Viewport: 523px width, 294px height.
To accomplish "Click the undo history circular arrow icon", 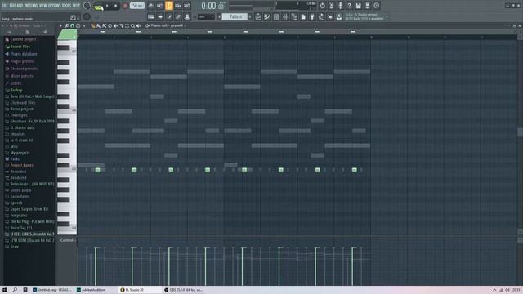I will (x=322, y=6).
